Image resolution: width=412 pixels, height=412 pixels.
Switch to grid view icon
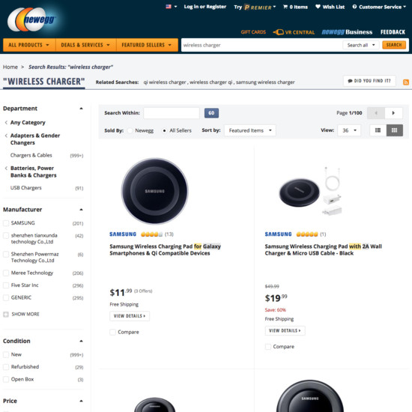click(394, 130)
